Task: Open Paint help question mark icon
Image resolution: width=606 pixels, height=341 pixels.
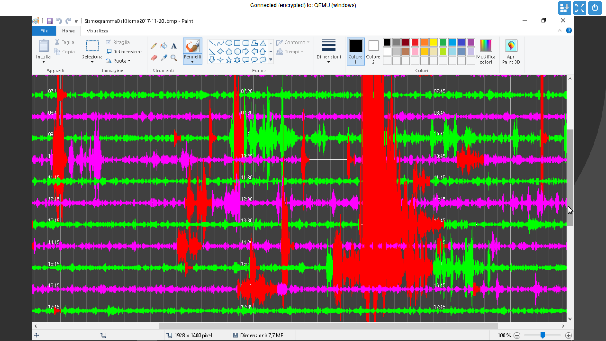Action: coord(569,31)
